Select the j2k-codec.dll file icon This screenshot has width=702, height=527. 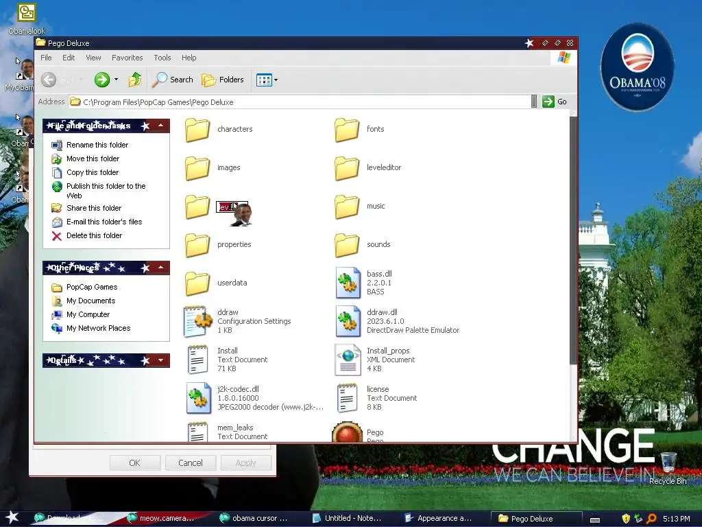(x=198, y=398)
